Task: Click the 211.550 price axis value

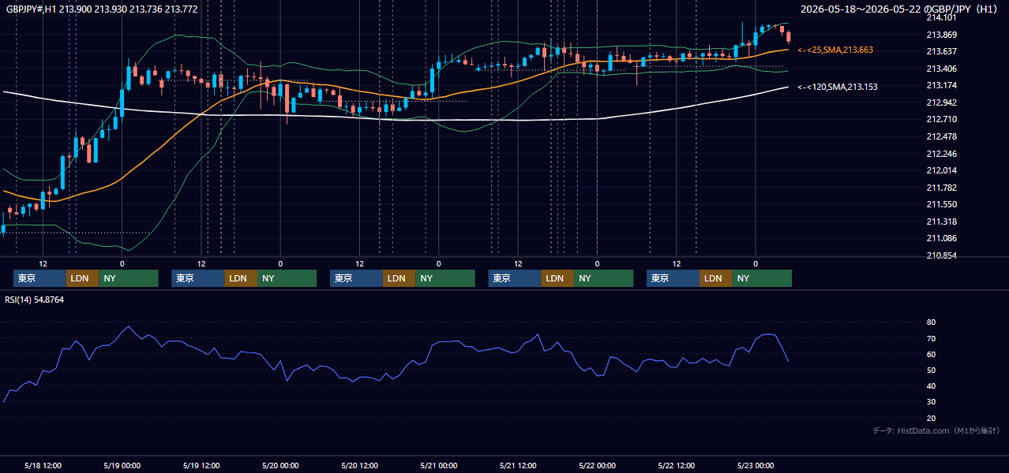Action: 941,204
